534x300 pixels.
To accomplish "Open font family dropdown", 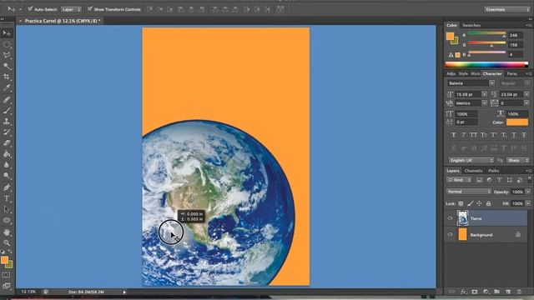I will [x=471, y=83].
